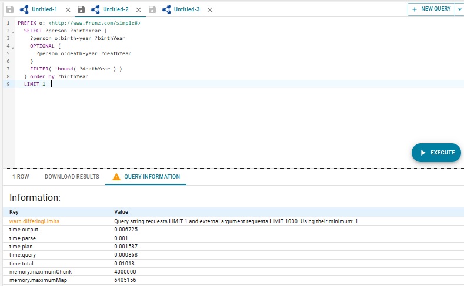
Task: Switch to the Untitled-3 tab
Action: coord(186,10)
